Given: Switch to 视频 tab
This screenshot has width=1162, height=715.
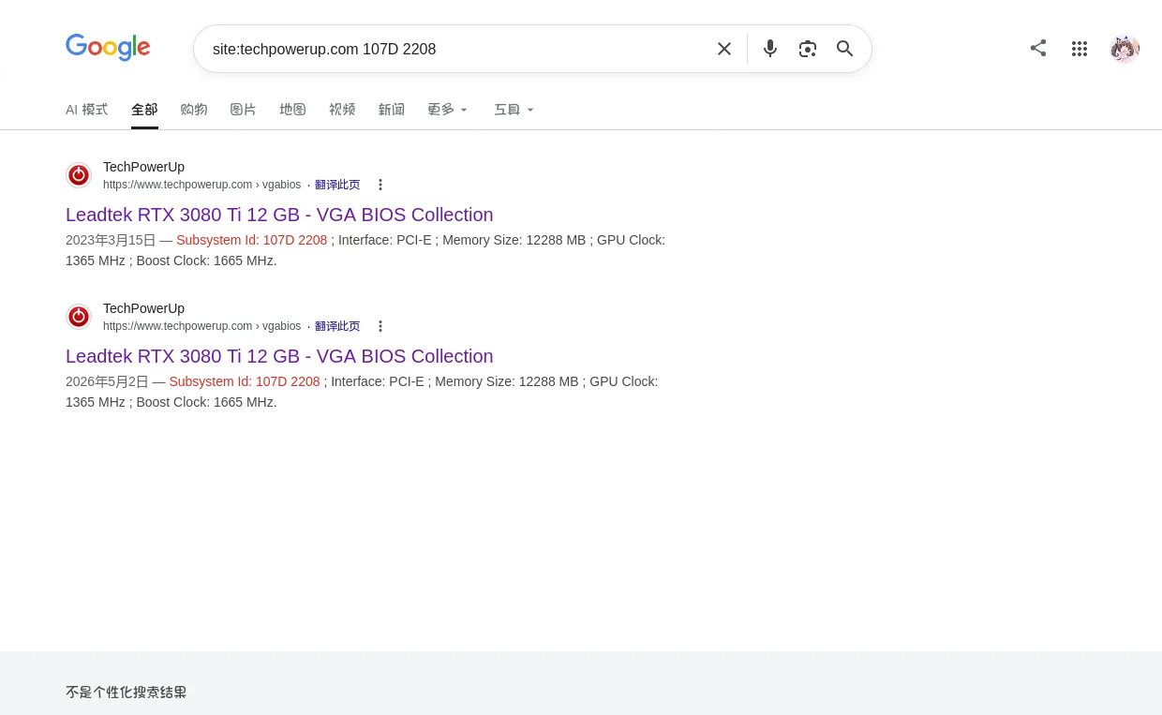Looking at the screenshot, I should click(x=343, y=110).
